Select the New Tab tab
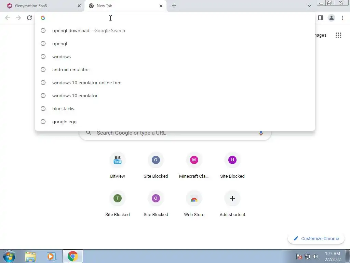Viewport: 350px width, 263px height. pos(125,6)
